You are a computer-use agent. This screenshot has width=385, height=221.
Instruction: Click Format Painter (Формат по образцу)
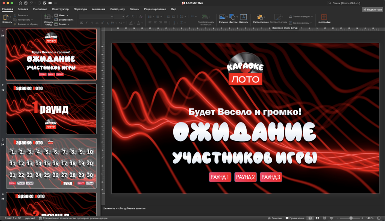click(26, 24)
